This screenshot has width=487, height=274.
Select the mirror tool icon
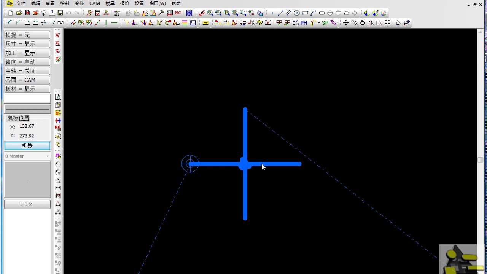point(371,23)
